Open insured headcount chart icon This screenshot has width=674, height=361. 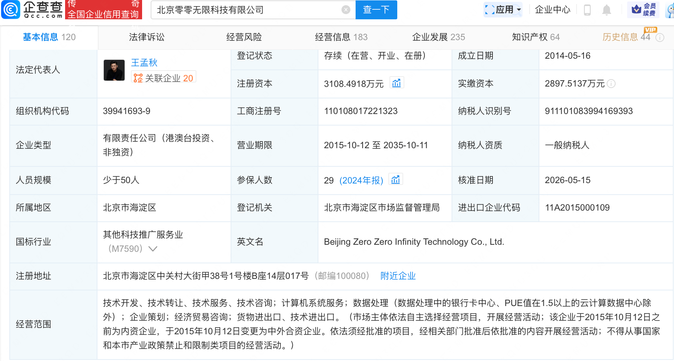point(395,179)
